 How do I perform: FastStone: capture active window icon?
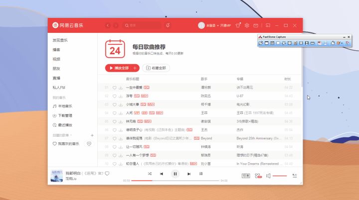coord(266,43)
